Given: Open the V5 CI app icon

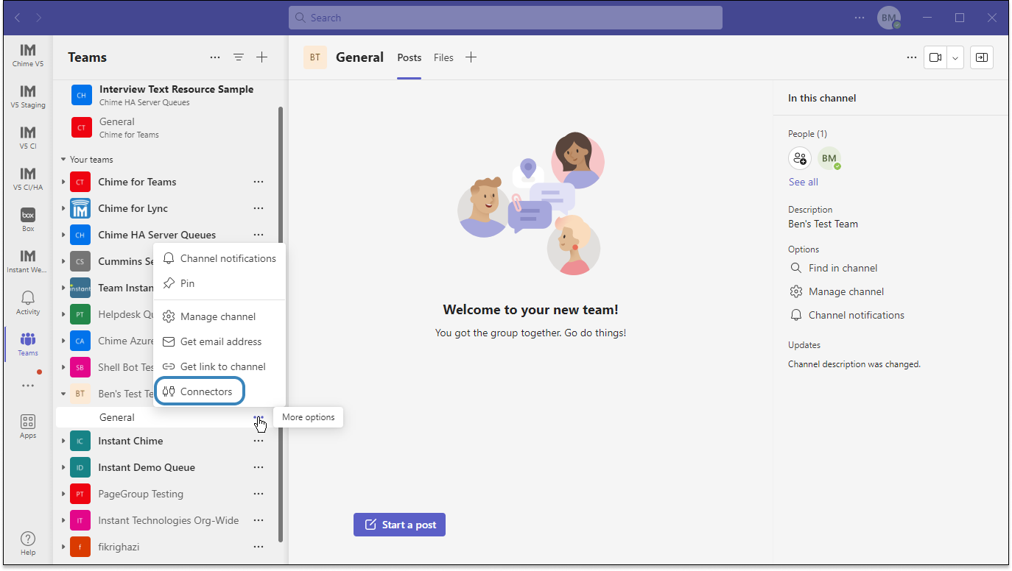Looking at the screenshot, I should pos(28,138).
